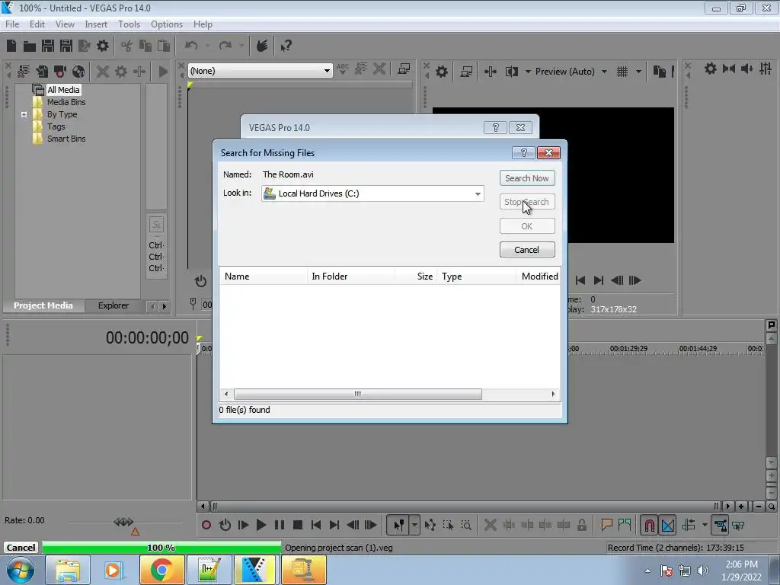Screen dimensions: 780x585
Task: Click the Normal Edit tool
Action: (399, 525)
